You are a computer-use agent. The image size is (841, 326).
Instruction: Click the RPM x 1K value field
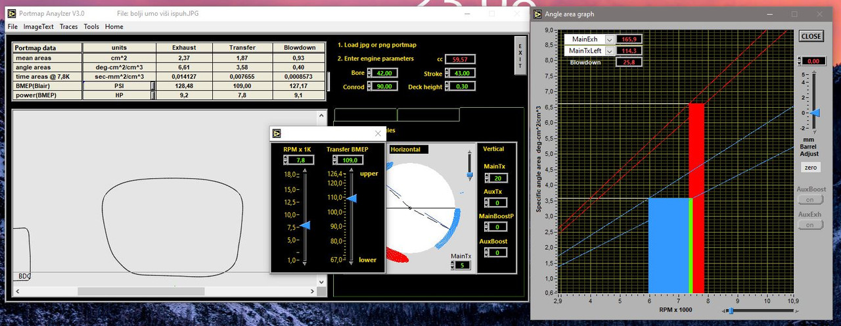(x=301, y=160)
